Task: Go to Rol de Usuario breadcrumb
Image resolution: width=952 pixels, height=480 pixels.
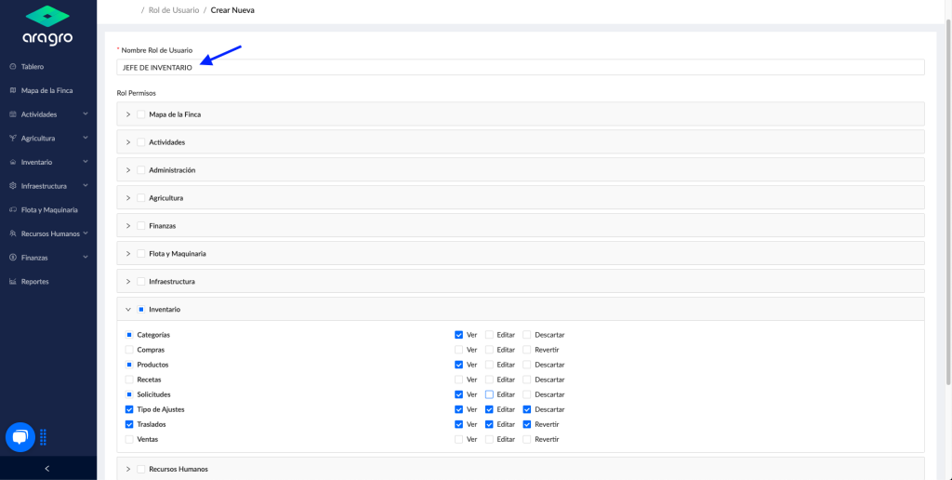Action: (x=174, y=10)
